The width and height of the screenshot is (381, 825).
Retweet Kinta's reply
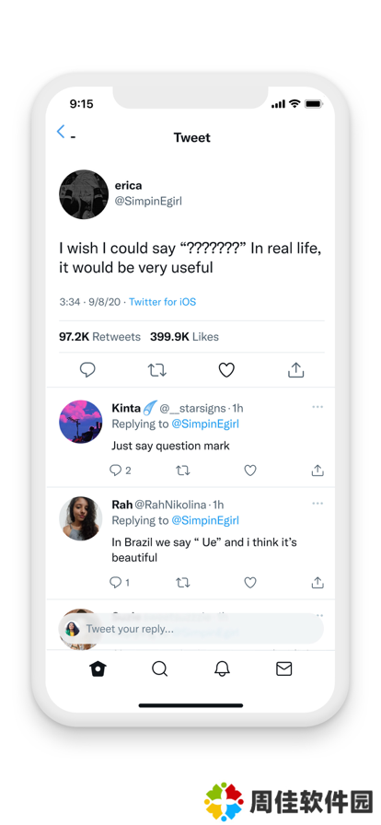182,471
